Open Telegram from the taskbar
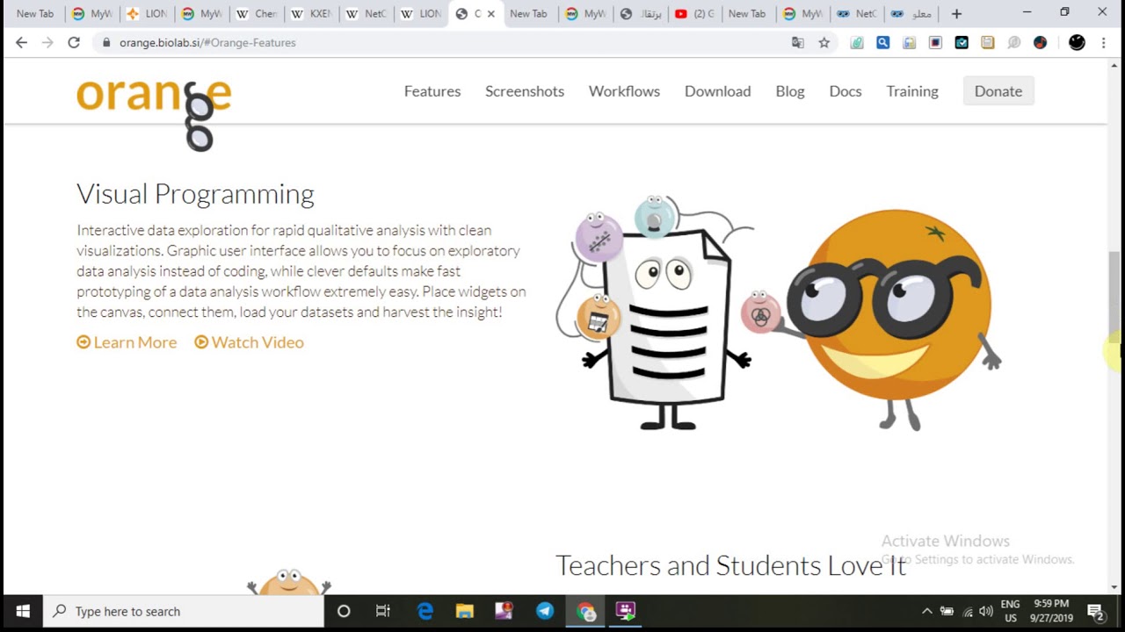 point(545,611)
